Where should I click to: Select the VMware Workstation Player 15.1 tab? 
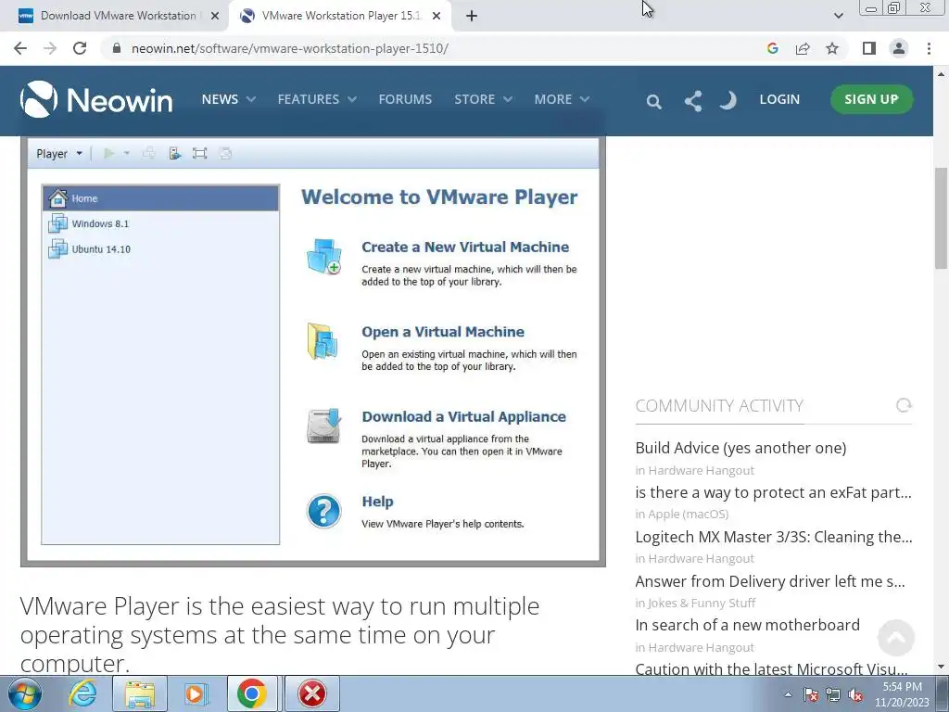[x=340, y=16]
